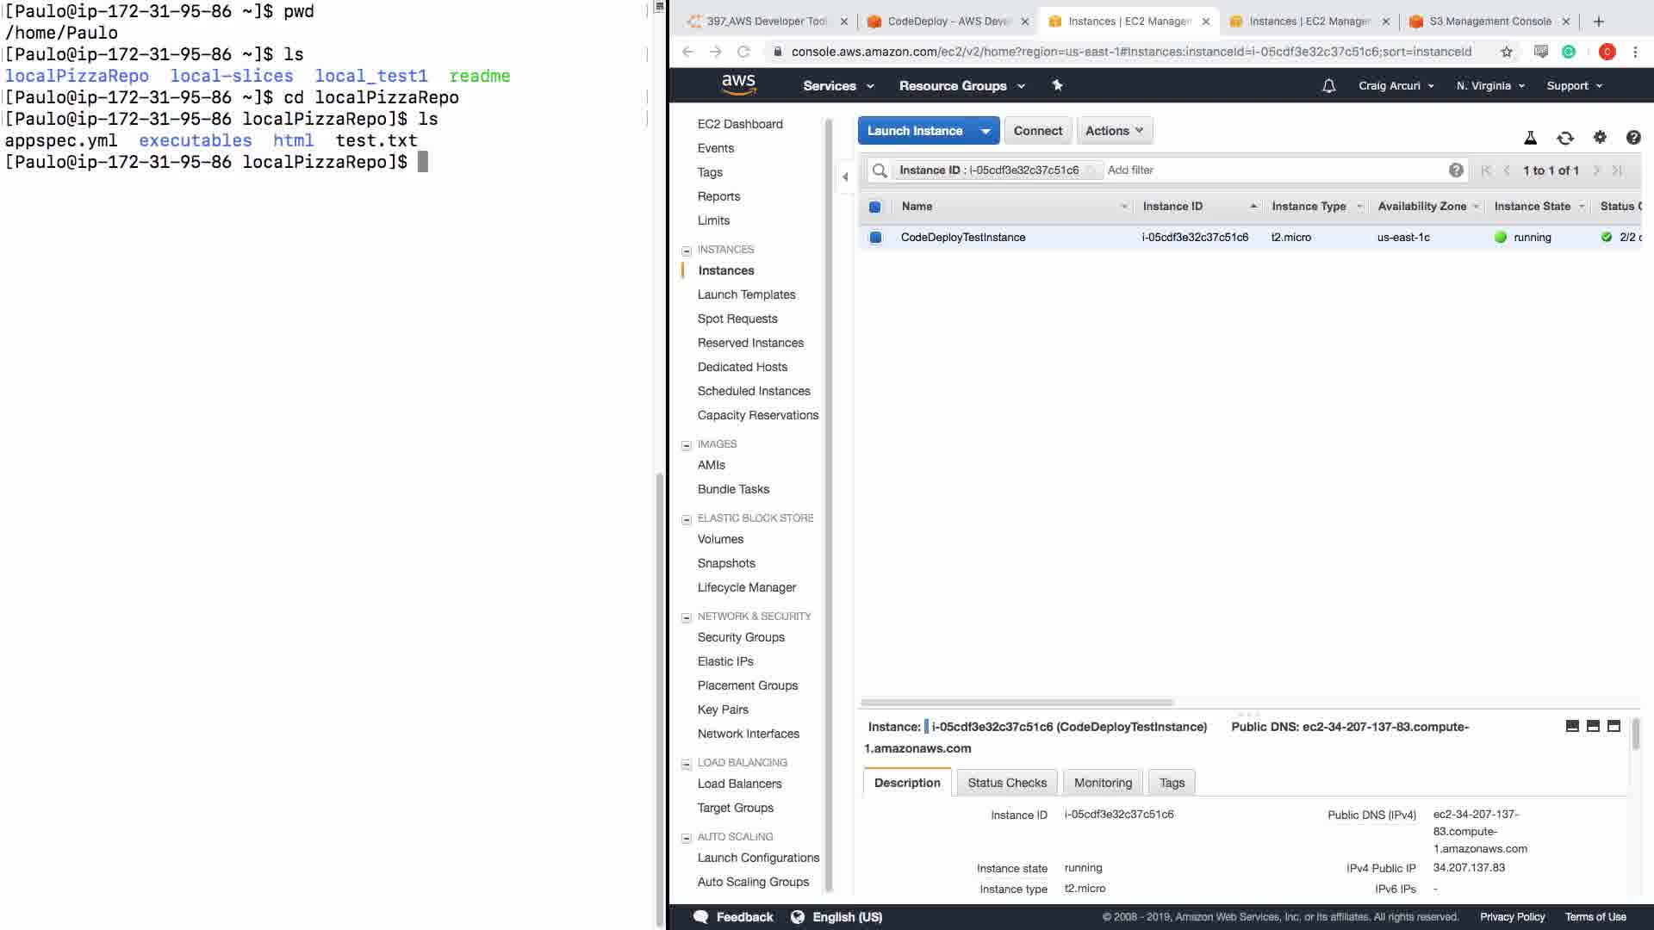Switch to the S3 Management Console tab
Screen dimensions: 1654x930
click(x=1489, y=22)
